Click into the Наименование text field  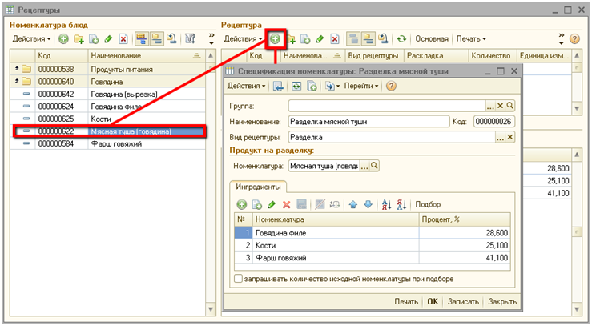pyautogui.click(x=368, y=121)
